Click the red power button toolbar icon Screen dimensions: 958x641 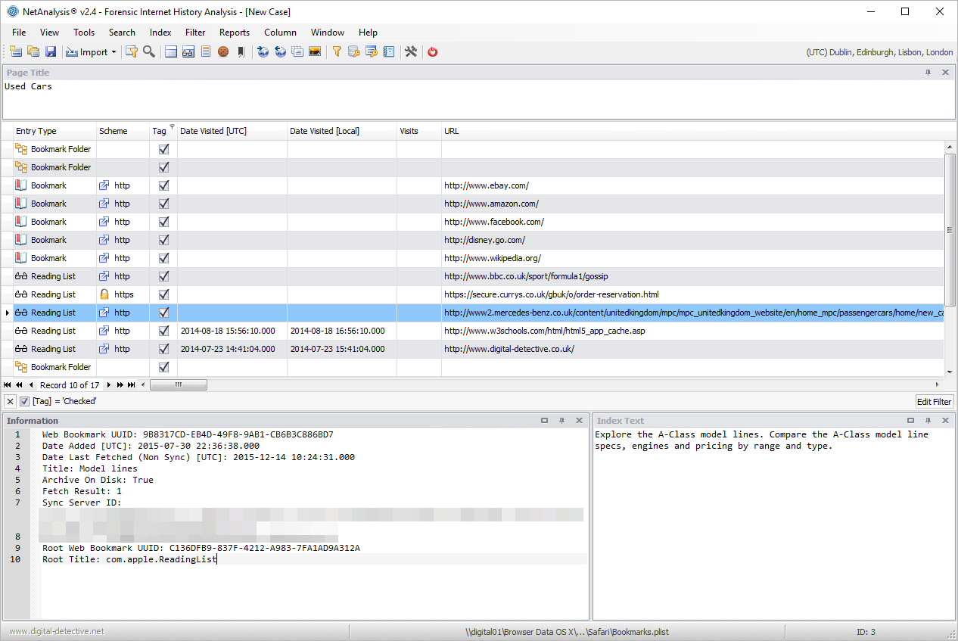click(x=433, y=52)
